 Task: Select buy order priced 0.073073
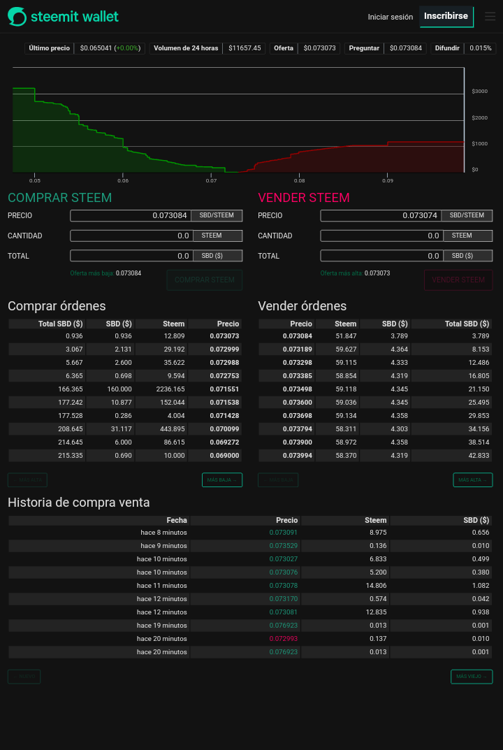click(x=125, y=336)
